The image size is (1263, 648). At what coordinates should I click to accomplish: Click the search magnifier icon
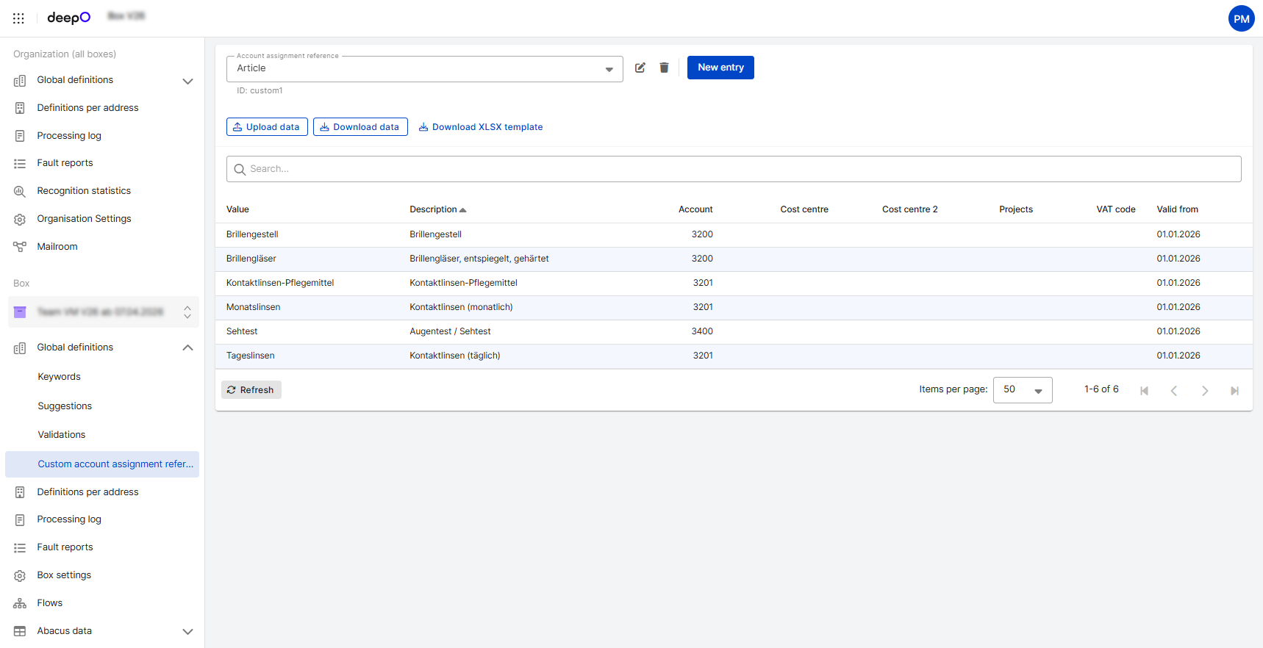point(240,169)
